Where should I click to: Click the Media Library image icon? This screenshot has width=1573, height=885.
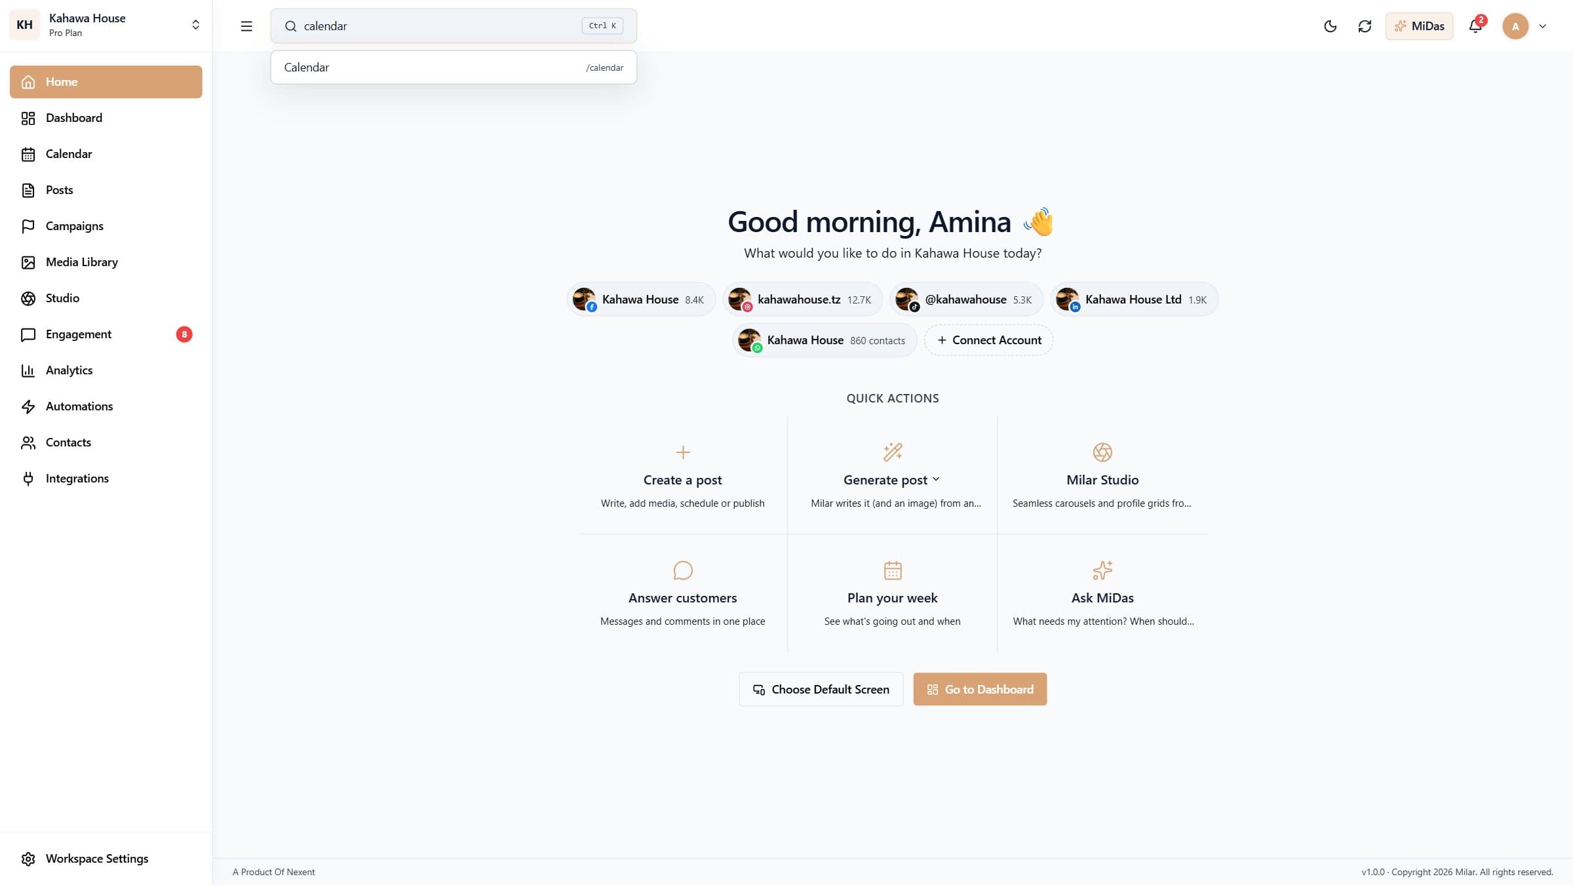click(x=28, y=262)
